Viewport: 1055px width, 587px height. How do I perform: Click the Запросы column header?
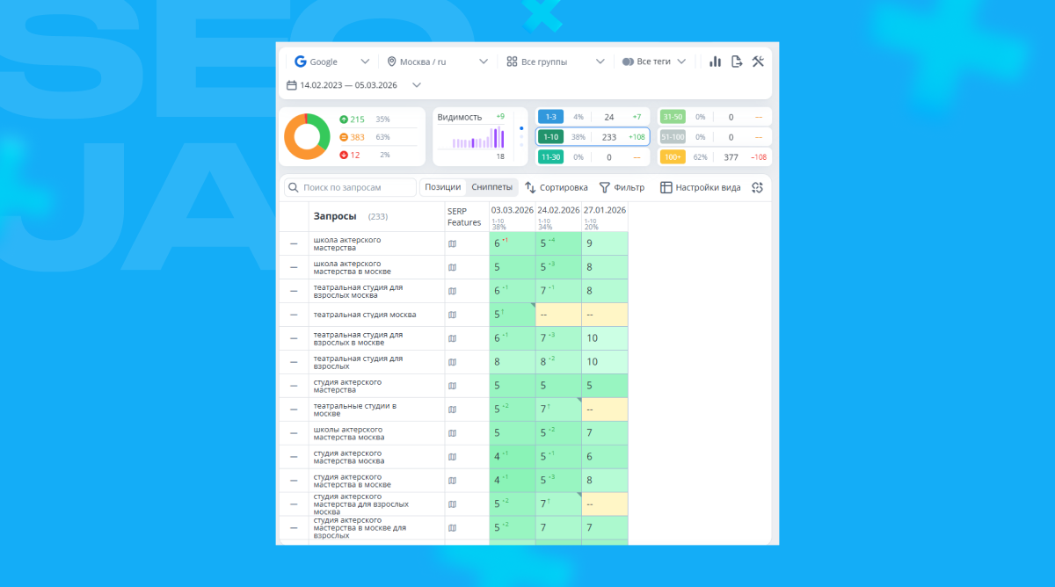335,216
